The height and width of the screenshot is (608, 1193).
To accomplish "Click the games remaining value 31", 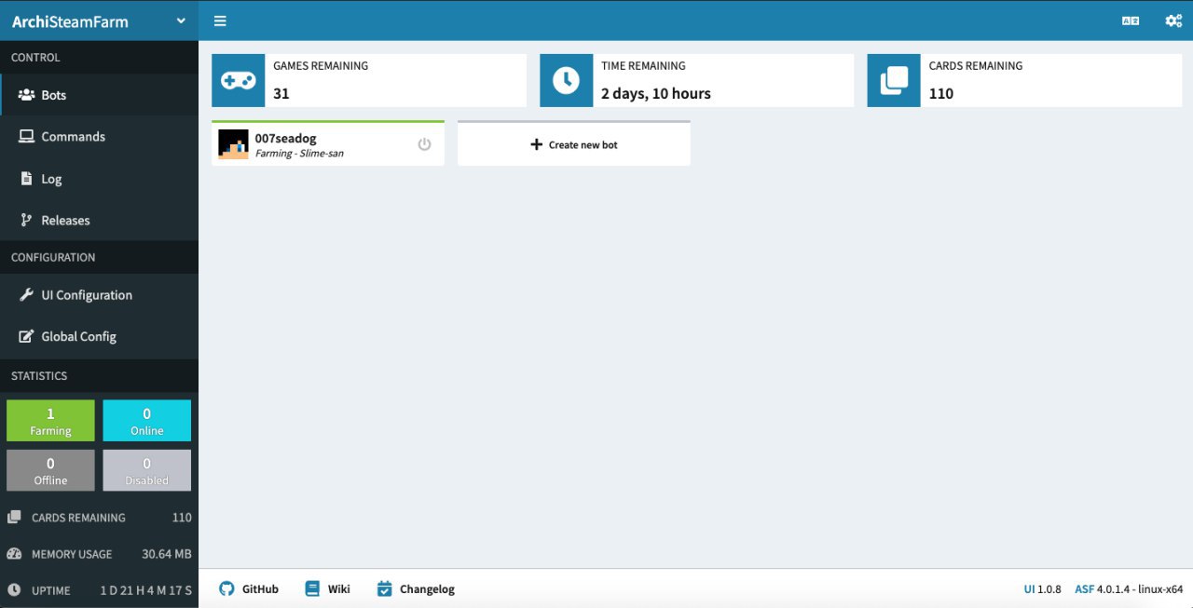I will click(281, 93).
